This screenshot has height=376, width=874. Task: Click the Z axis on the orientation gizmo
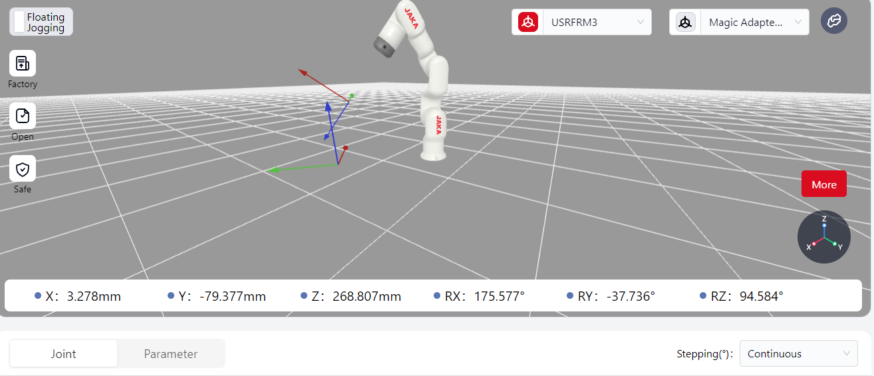coord(824,225)
